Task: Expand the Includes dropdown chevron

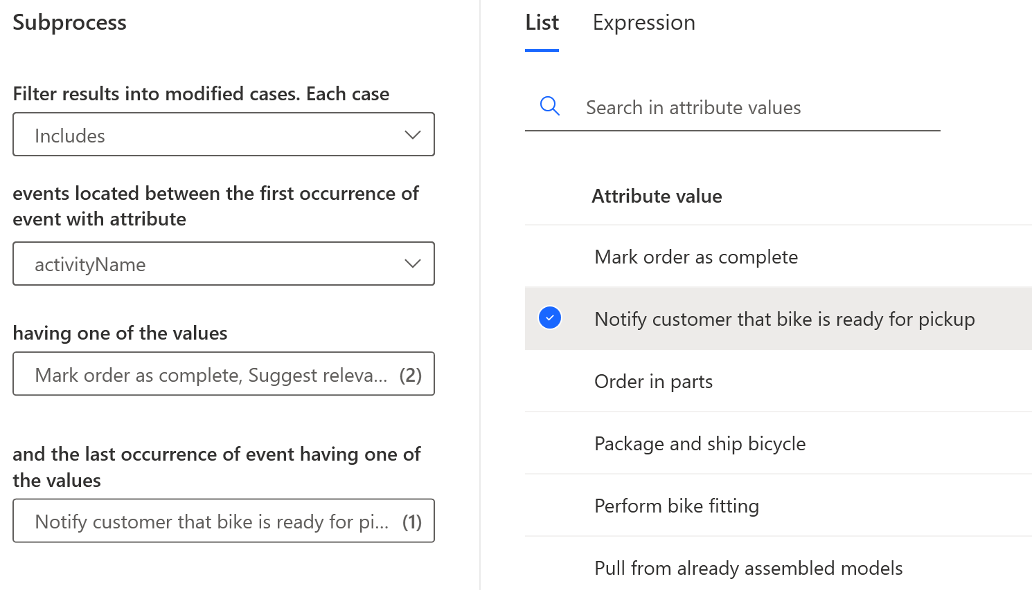Action: (413, 135)
